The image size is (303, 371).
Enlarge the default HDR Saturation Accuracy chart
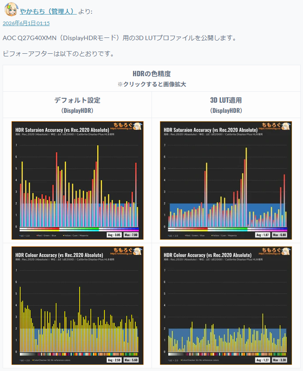78,180
